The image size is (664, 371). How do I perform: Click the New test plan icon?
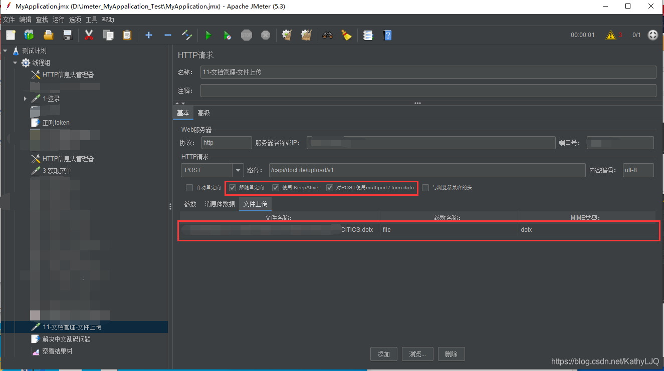point(11,35)
